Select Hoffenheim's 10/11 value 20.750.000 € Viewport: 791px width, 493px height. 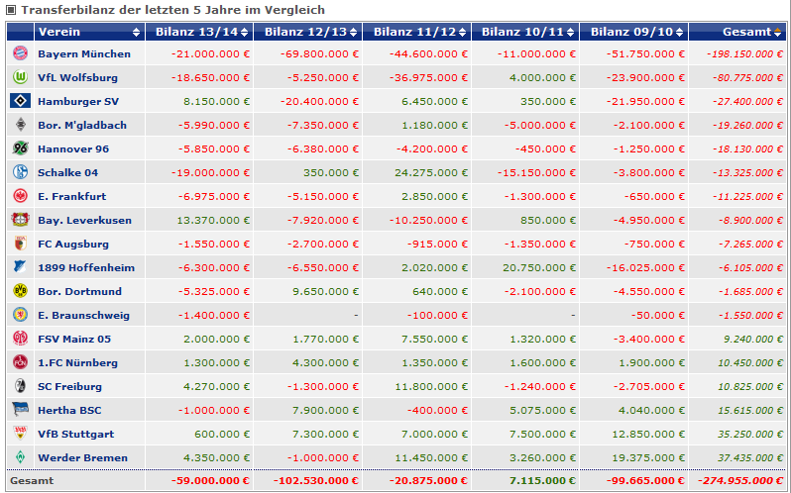tap(539, 267)
